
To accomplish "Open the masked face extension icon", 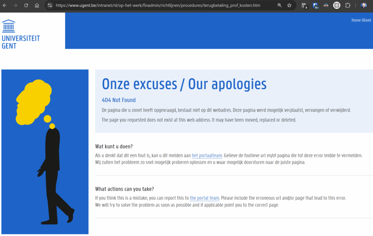I will click(326, 5).
